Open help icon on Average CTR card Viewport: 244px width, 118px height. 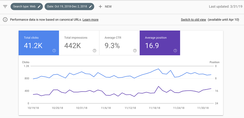pyautogui.click(x=135, y=50)
